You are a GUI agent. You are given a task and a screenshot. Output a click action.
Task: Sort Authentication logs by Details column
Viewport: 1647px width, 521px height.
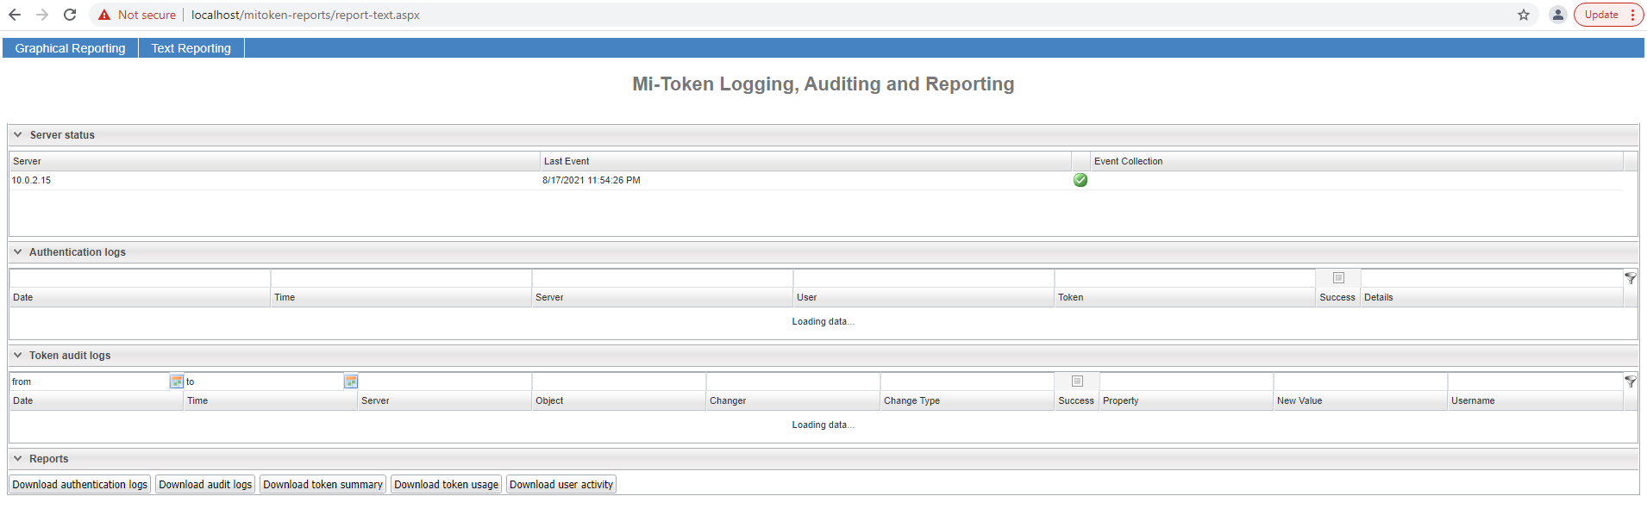(1492, 297)
